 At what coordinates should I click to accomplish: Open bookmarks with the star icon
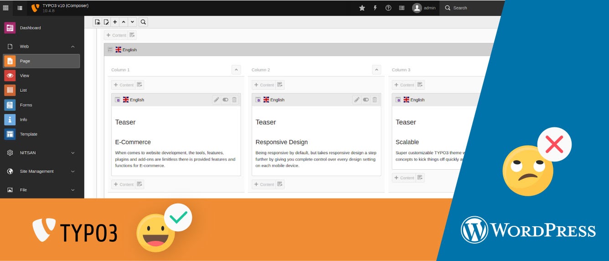click(362, 8)
